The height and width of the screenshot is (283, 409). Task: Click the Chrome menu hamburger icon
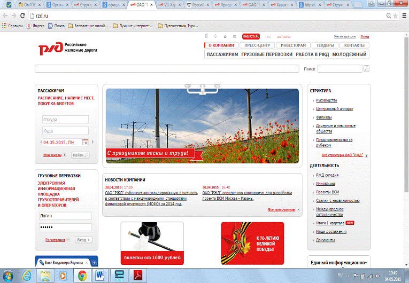403,15
